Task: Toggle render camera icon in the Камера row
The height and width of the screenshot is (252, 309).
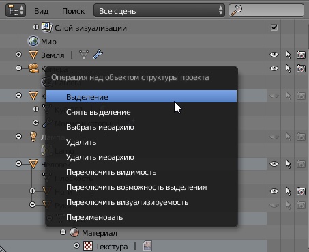Action: click(301, 68)
